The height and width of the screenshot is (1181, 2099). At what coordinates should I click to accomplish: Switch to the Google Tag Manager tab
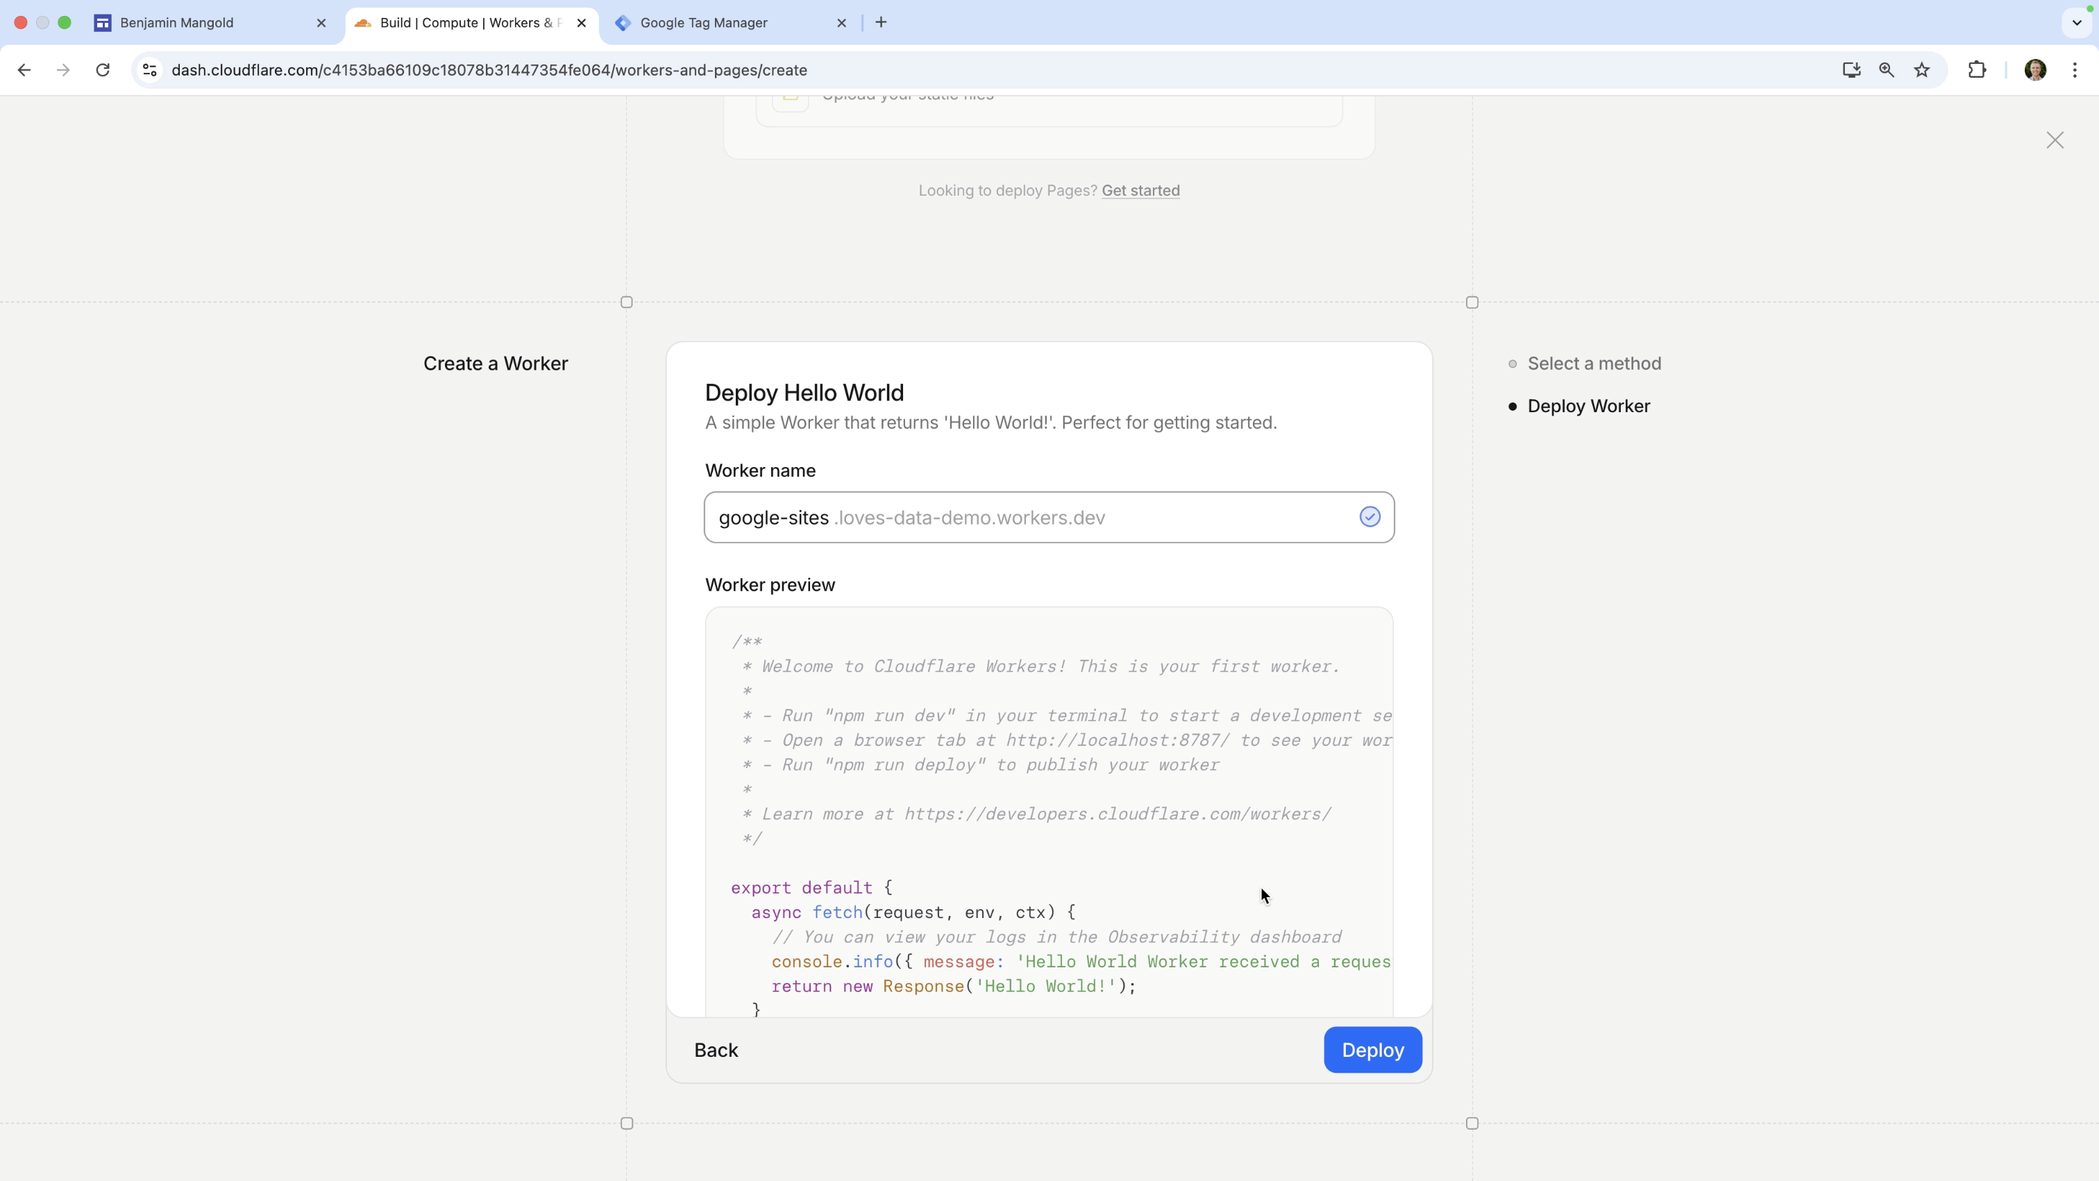pyautogui.click(x=732, y=23)
